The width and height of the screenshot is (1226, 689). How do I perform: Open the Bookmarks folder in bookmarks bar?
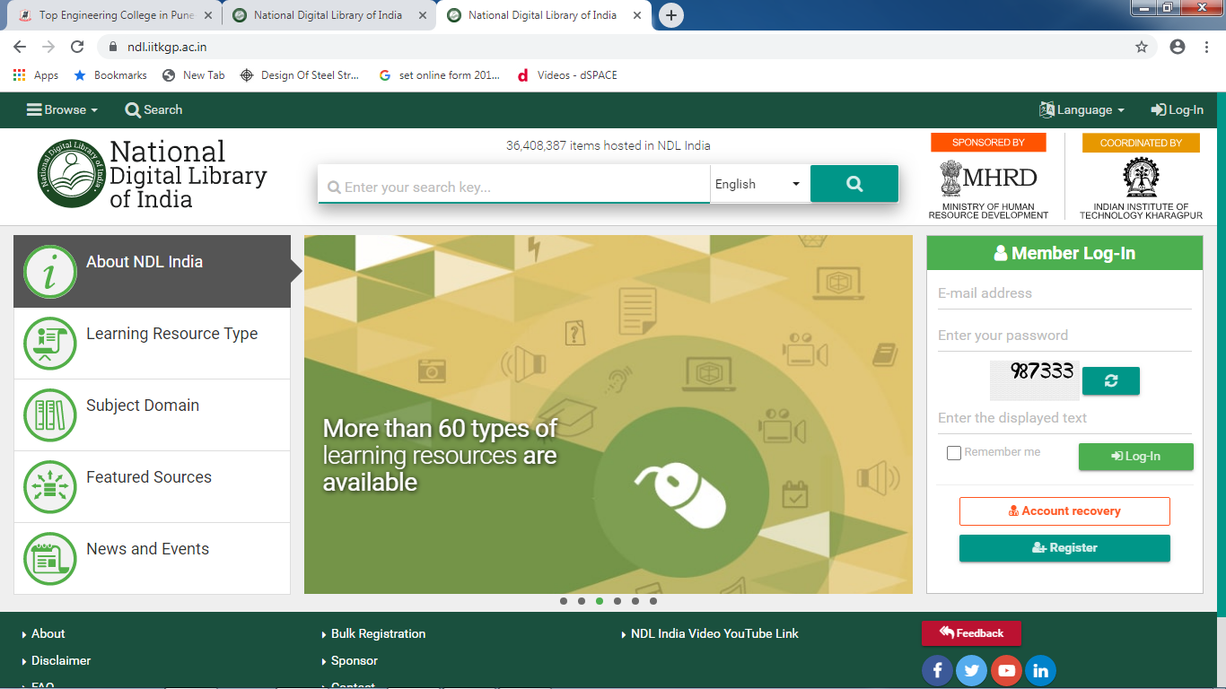(x=110, y=75)
